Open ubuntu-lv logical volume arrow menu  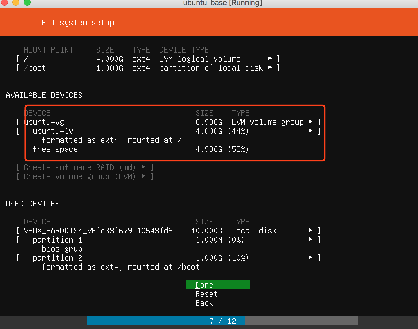click(x=311, y=131)
